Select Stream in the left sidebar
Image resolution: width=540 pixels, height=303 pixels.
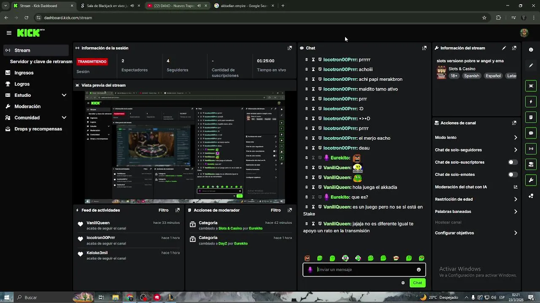point(36,50)
